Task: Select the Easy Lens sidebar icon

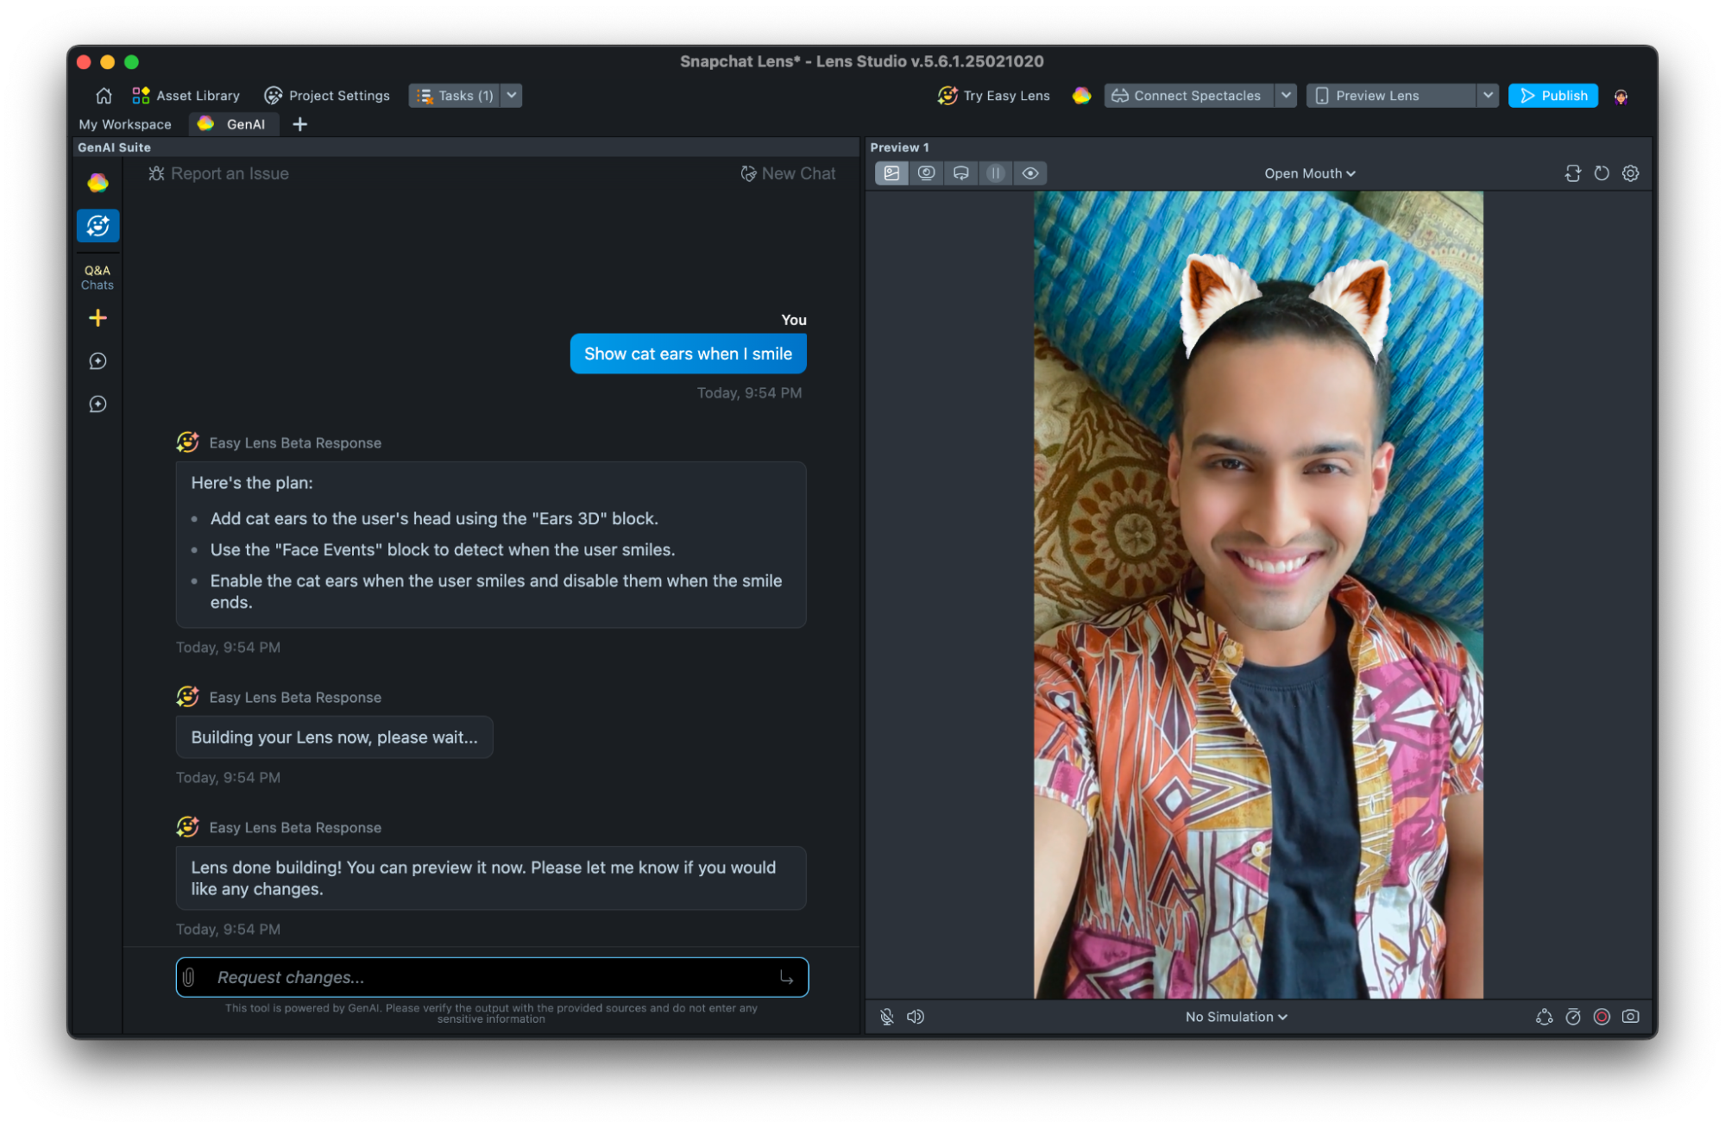Action: (98, 226)
